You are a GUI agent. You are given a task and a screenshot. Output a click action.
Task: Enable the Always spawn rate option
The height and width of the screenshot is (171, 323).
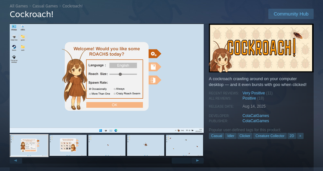(115, 89)
